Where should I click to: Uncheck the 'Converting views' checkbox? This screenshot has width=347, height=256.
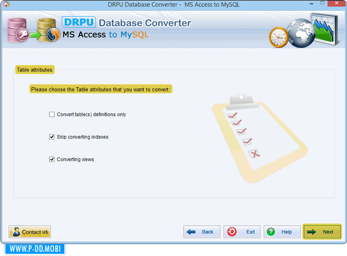pyautogui.click(x=52, y=159)
